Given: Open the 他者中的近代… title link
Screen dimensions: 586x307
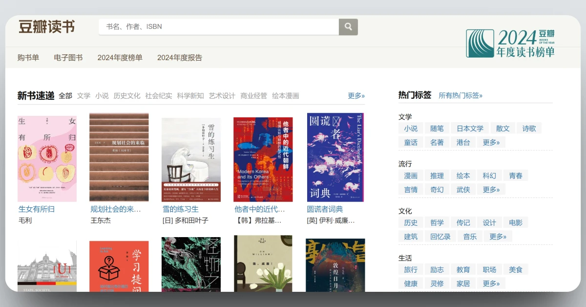Looking at the screenshot, I should (260, 209).
